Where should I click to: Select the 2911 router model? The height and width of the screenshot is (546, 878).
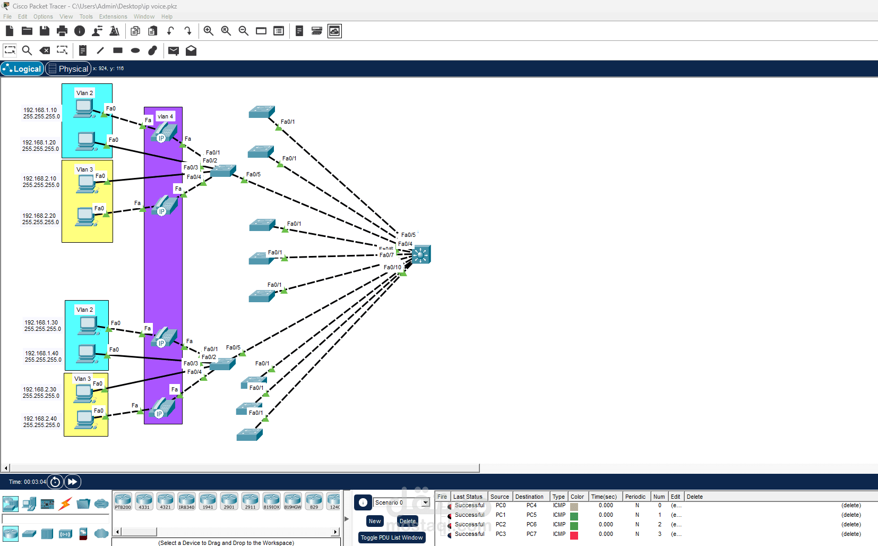click(250, 501)
